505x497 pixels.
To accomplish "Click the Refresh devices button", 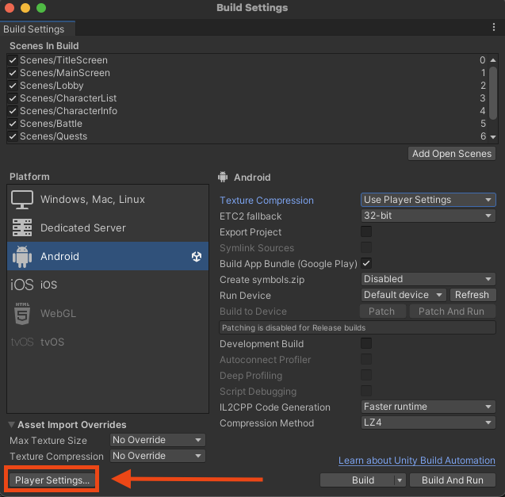I will [472, 295].
